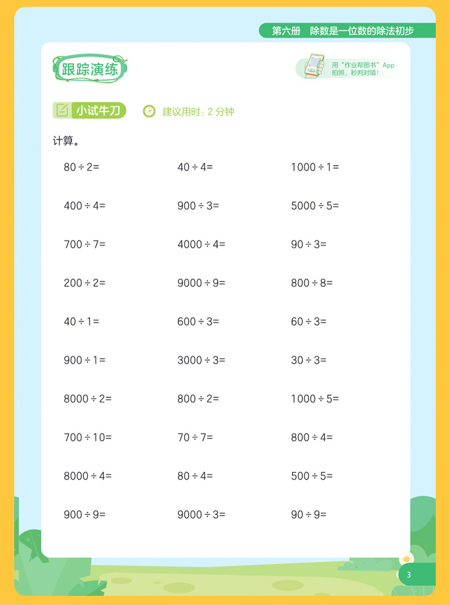Click the problem 60 ÷ 3=
The image size is (450, 605).
(x=309, y=322)
